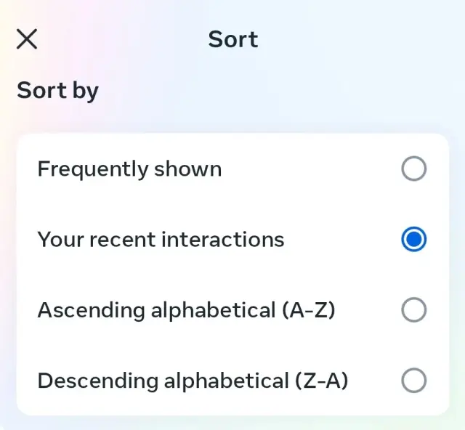Viewport: 465px width, 430px height.
Task: Click the "Sort by" section heading
Action: (x=57, y=91)
